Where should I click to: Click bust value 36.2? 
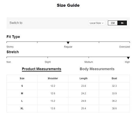click(114, 101)
